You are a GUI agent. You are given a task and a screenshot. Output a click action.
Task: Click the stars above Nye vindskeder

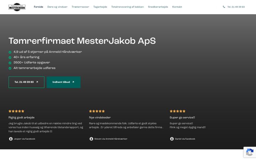[x=97, y=111]
